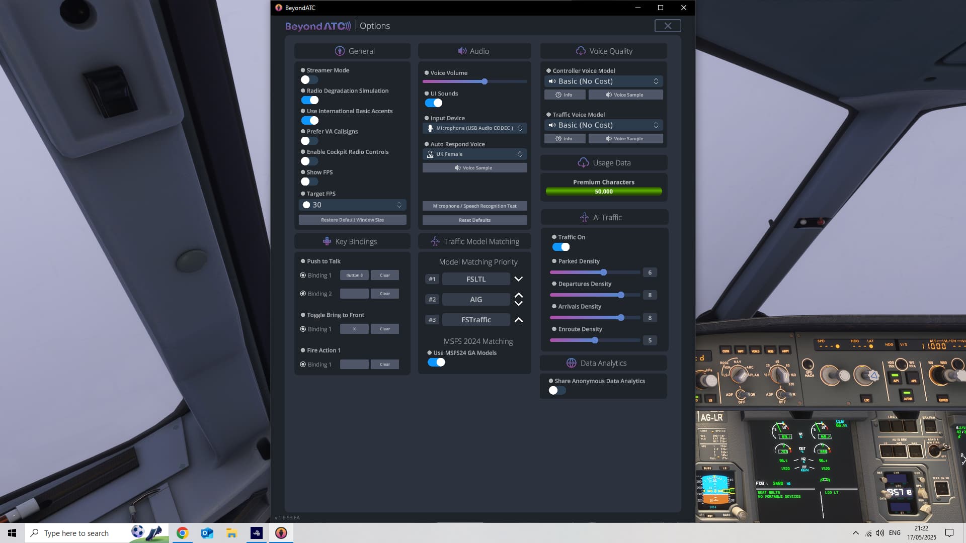Toggle UI Sounds off
This screenshot has width=966, height=543.
click(x=434, y=103)
